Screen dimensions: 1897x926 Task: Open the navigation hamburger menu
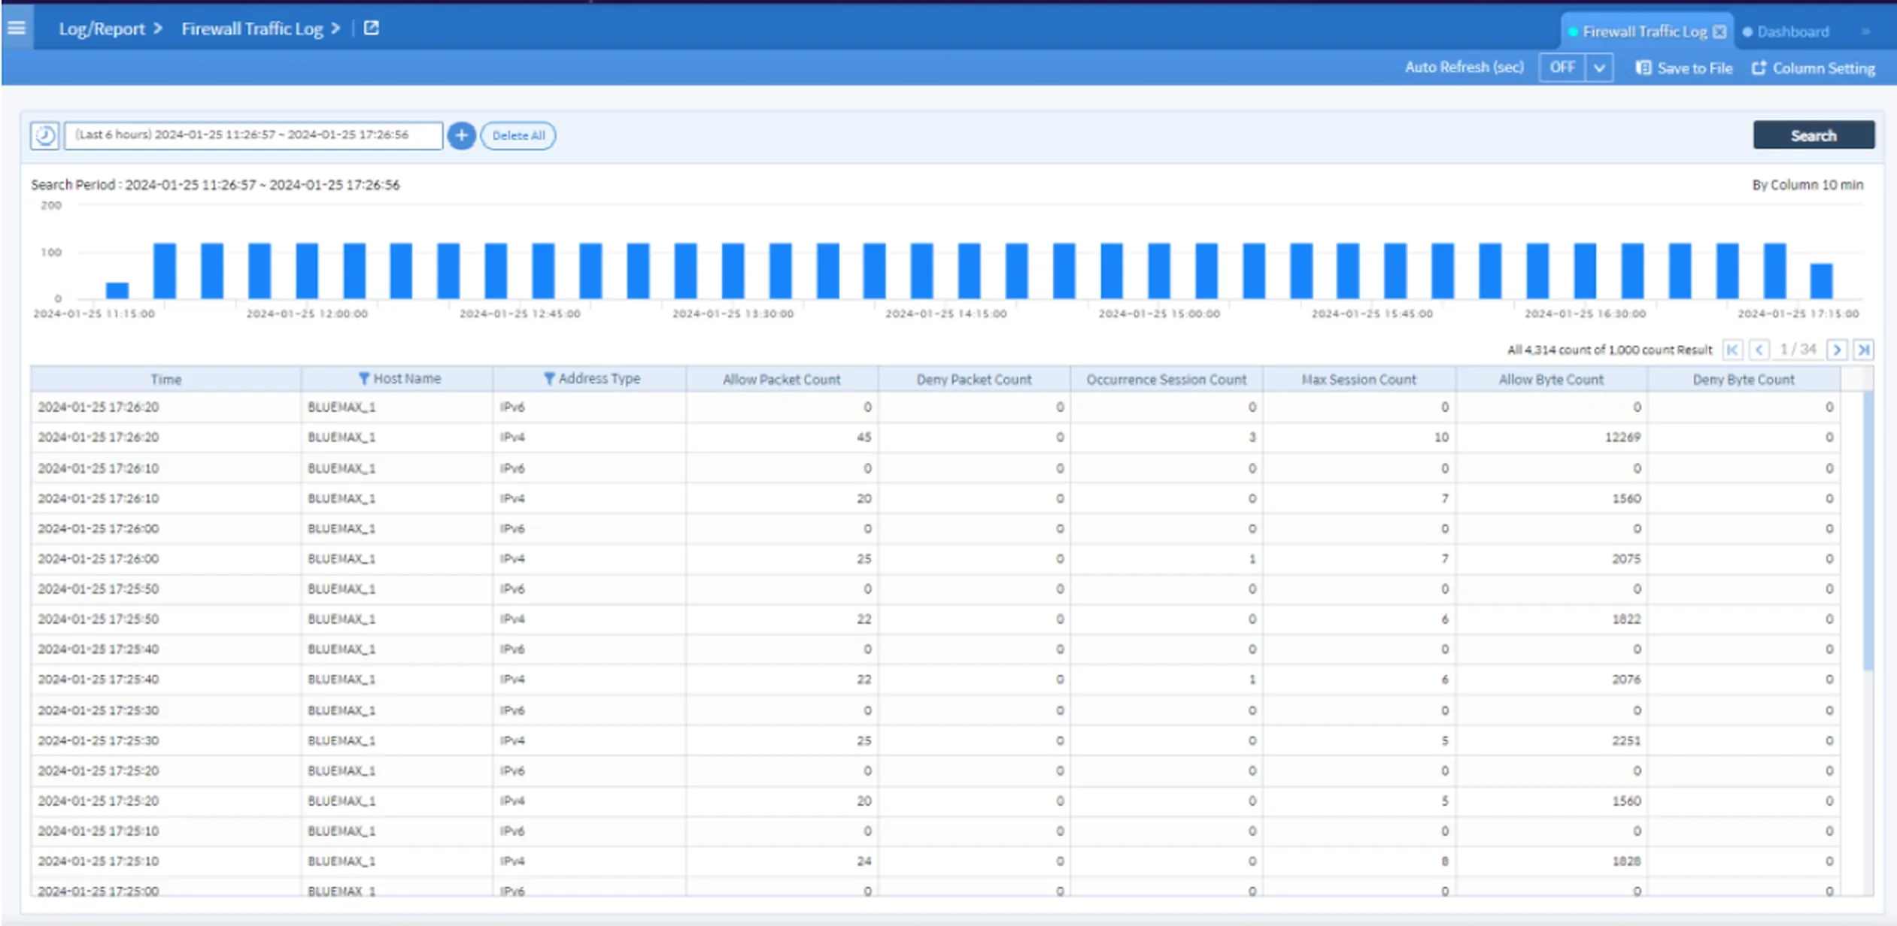(16, 28)
